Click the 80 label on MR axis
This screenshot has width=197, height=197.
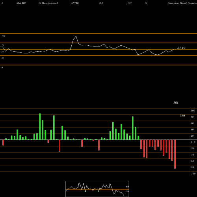tap(192, 117)
